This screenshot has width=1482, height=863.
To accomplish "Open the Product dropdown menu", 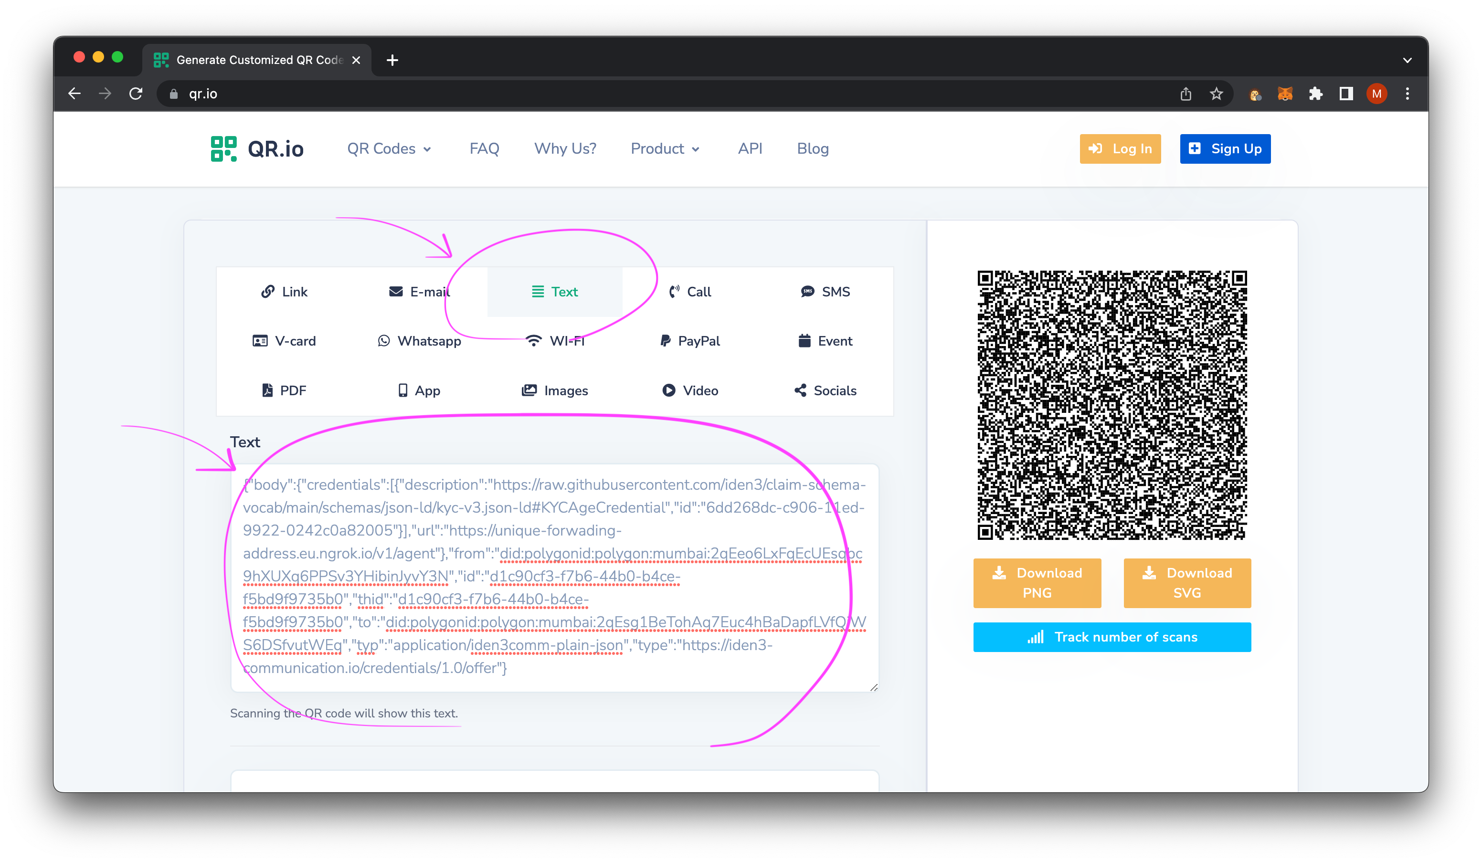I will 665,149.
